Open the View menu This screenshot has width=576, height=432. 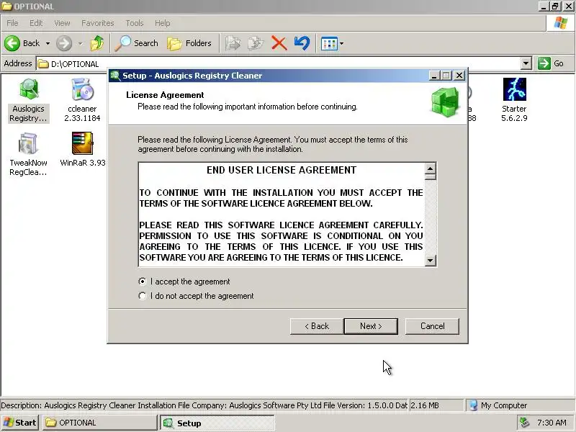(62, 23)
